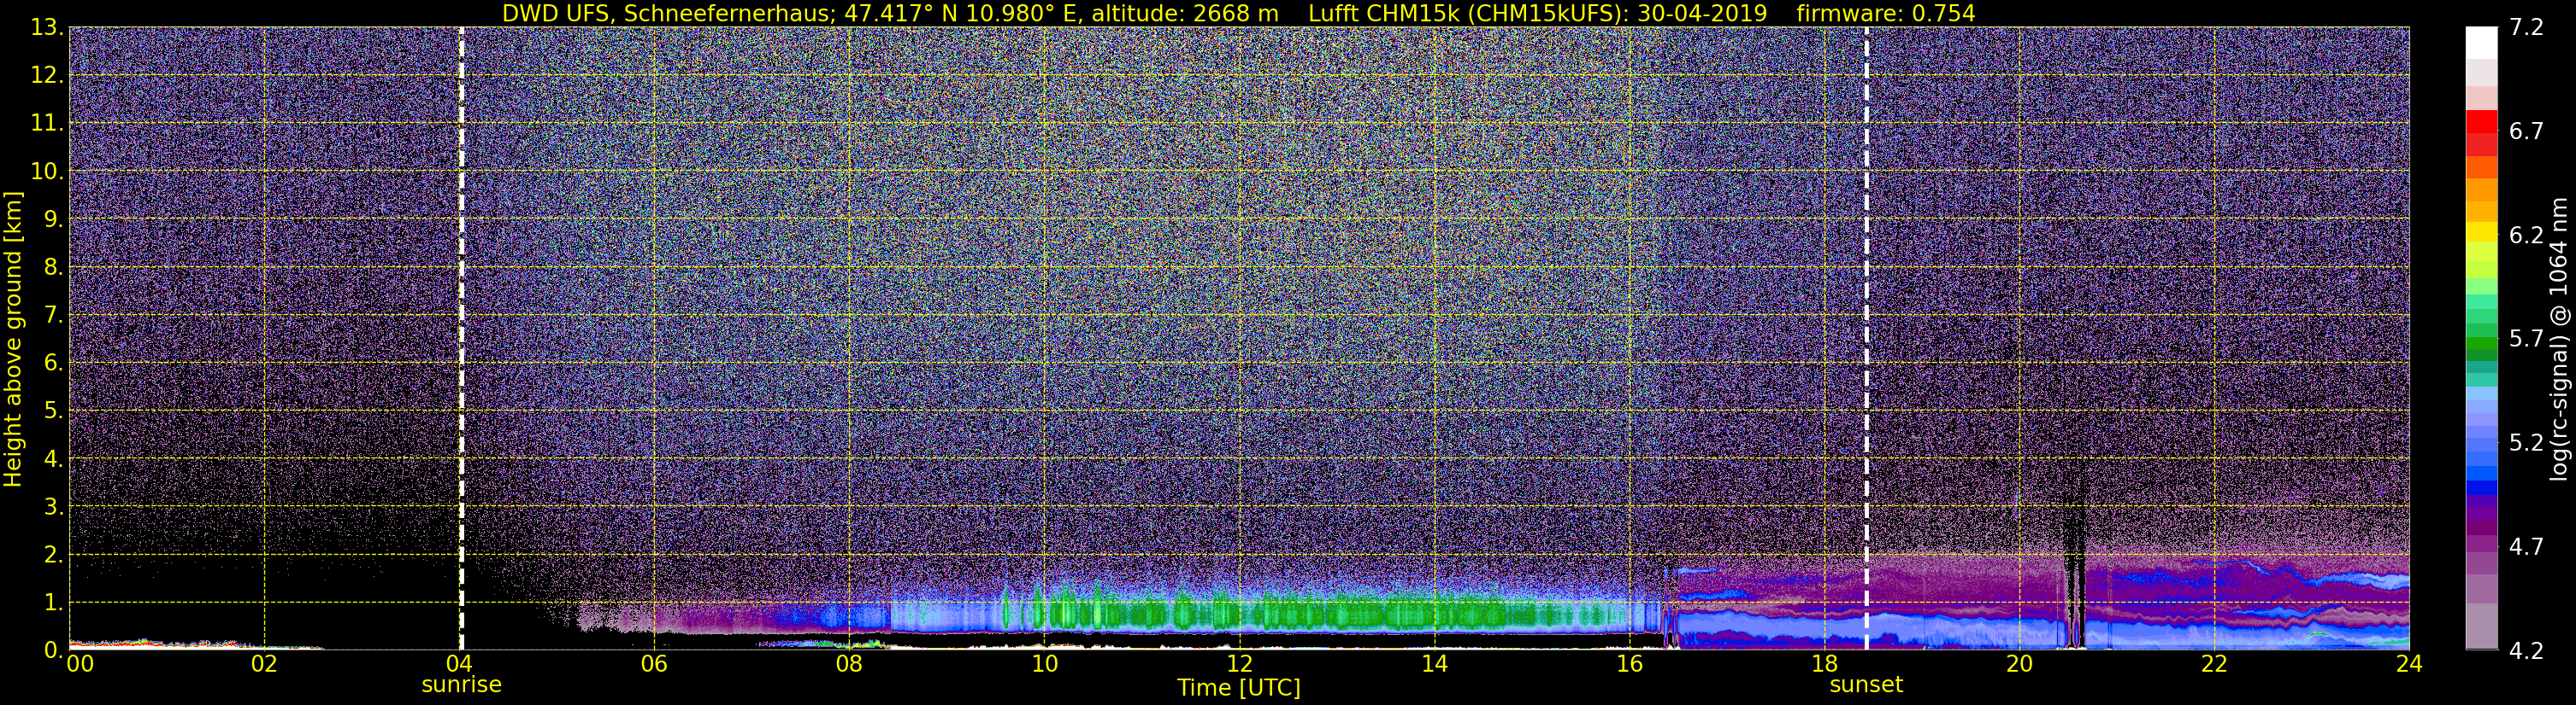The width and height of the screenshot is (2576, 705).
Task: Click the "00" time axis tick label
Action: (x=79, y=664)
